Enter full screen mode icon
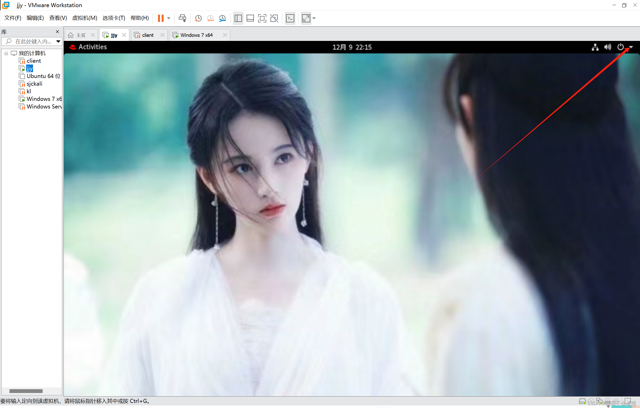The image size is (640, 408). pos(262,18)
